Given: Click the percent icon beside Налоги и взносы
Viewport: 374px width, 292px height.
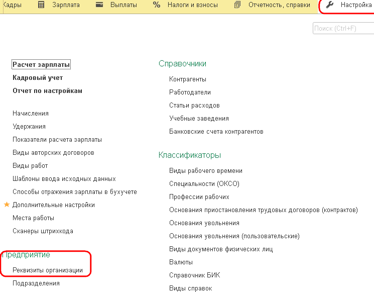Looking at the screenshot, I should [x=157, y=5].
